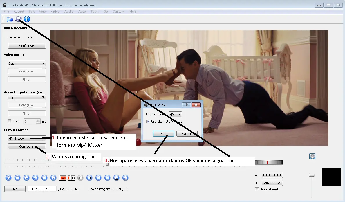Viewport: 345px width, 202px height.
Task: Open the Audio menu
Action: point(69,11)
